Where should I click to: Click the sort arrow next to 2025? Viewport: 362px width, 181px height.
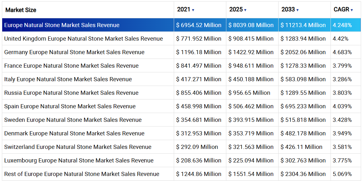coord(245,10)
